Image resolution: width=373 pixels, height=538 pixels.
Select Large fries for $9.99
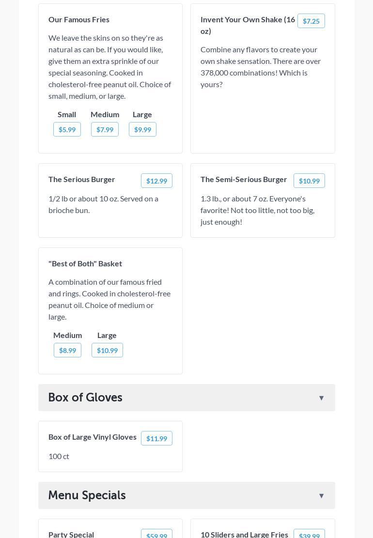coord(142,129)
